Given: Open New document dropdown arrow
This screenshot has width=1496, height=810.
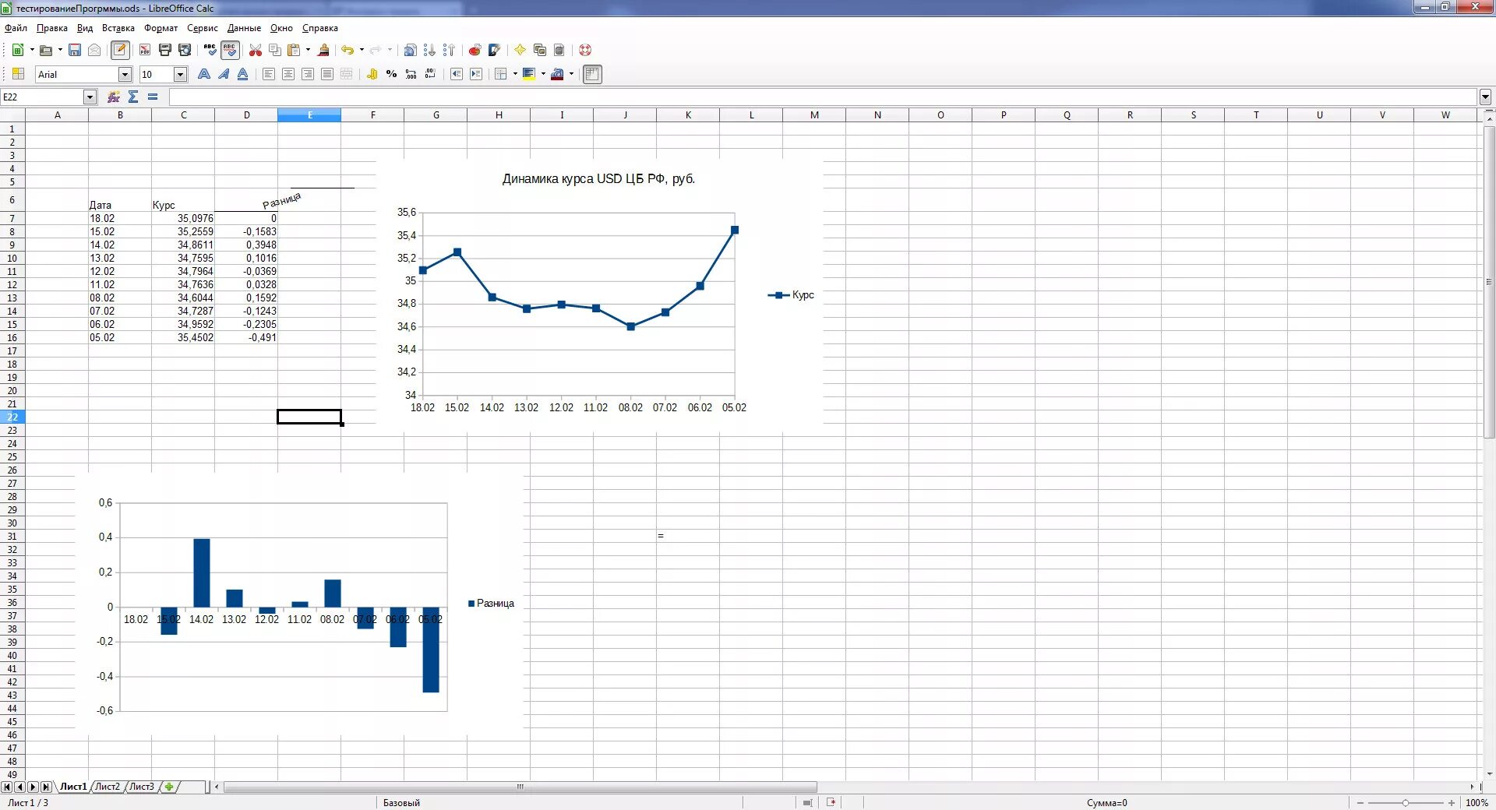Looking at the screenshot, I should pos(32,50).
